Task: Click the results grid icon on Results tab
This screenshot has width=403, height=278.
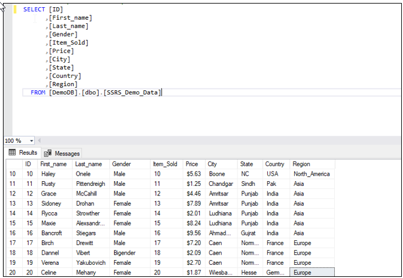Action: click(12, 152)
